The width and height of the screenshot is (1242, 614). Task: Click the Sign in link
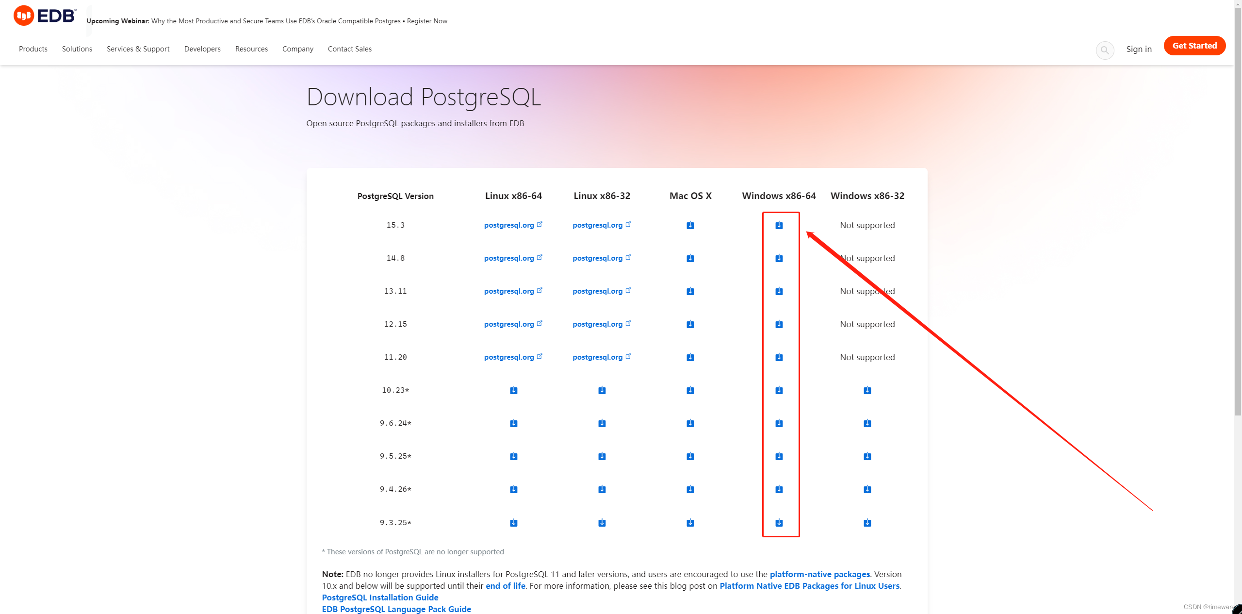point(1139,49)
